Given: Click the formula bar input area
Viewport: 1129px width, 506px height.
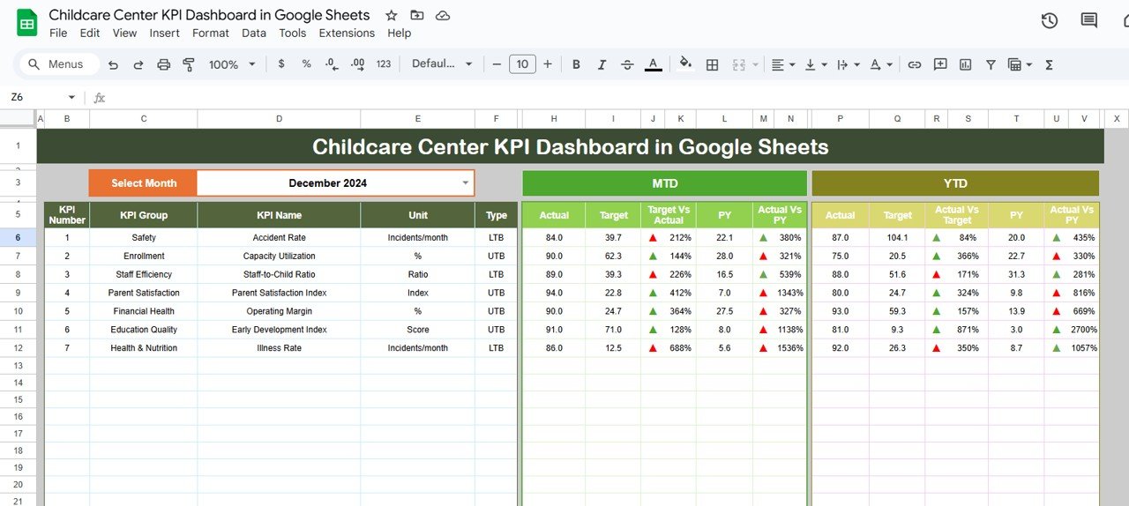Looking at the screenshot, I should coord(617,98).
